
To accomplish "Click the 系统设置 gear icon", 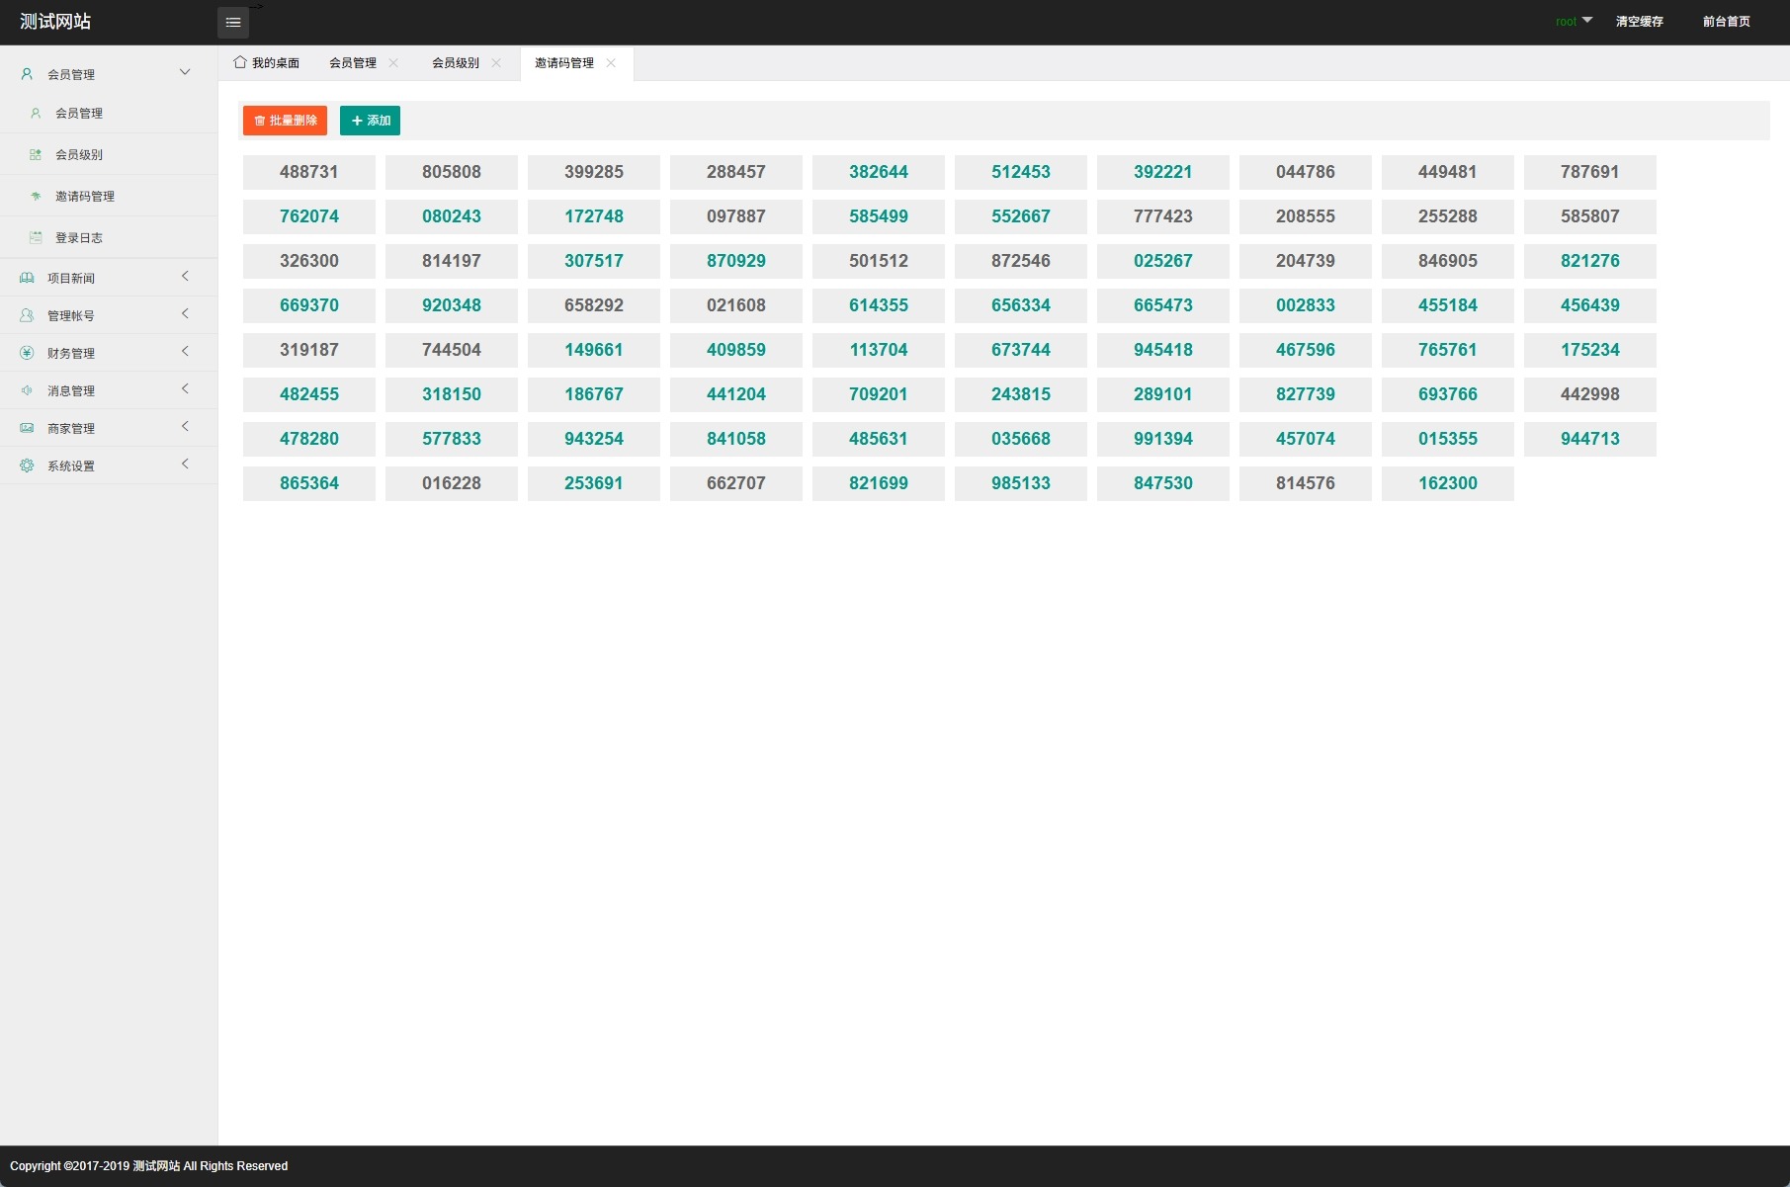I will [x=27, y=466].
